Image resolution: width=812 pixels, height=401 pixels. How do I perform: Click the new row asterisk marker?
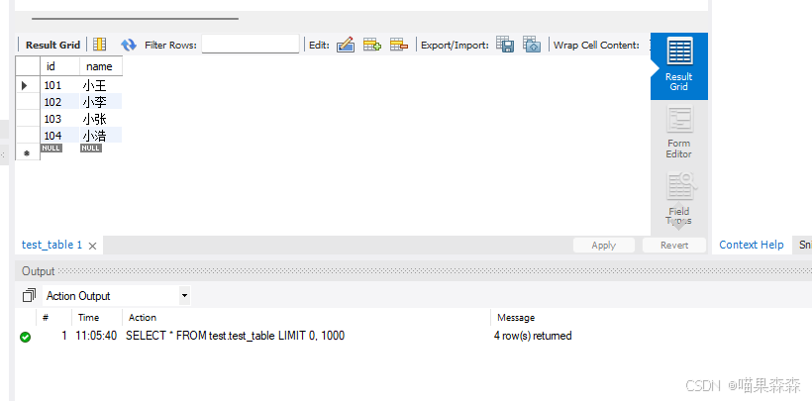(x=28, y=152)
